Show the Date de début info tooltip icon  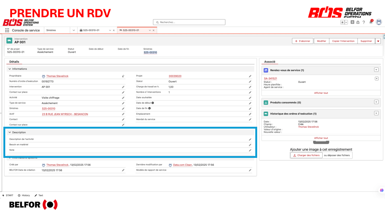tap(153, 103)
